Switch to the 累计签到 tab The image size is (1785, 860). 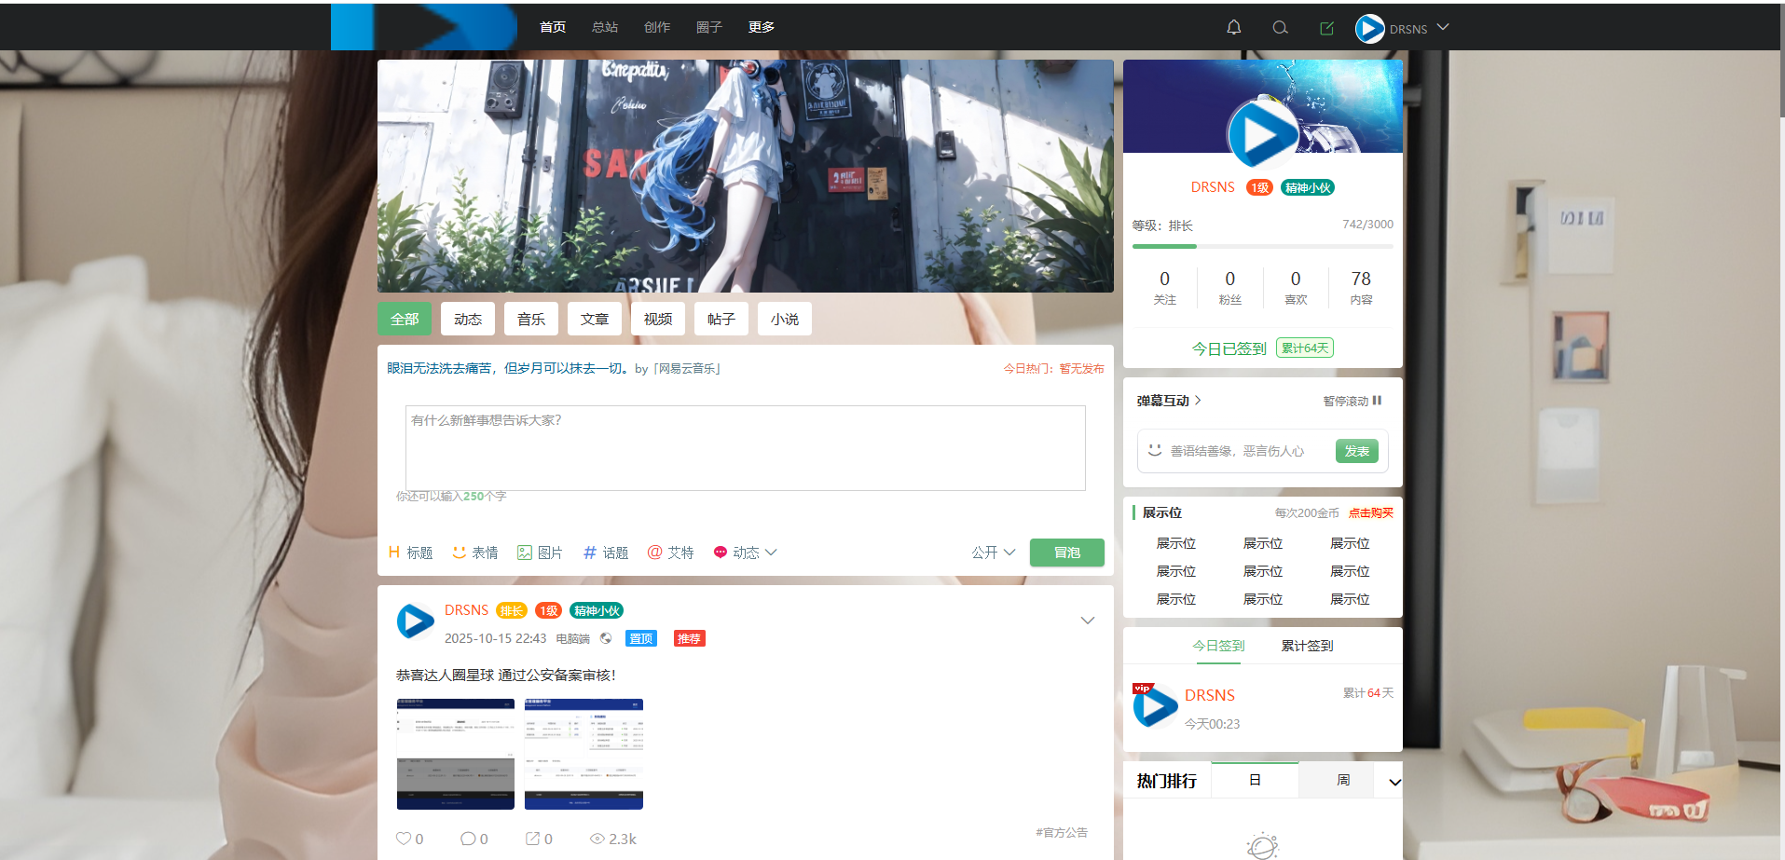[1307, 646]
